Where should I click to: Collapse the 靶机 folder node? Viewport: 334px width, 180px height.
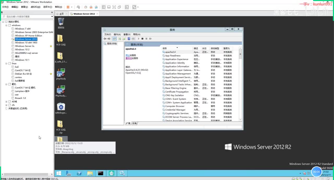click(x=6, y=84)
